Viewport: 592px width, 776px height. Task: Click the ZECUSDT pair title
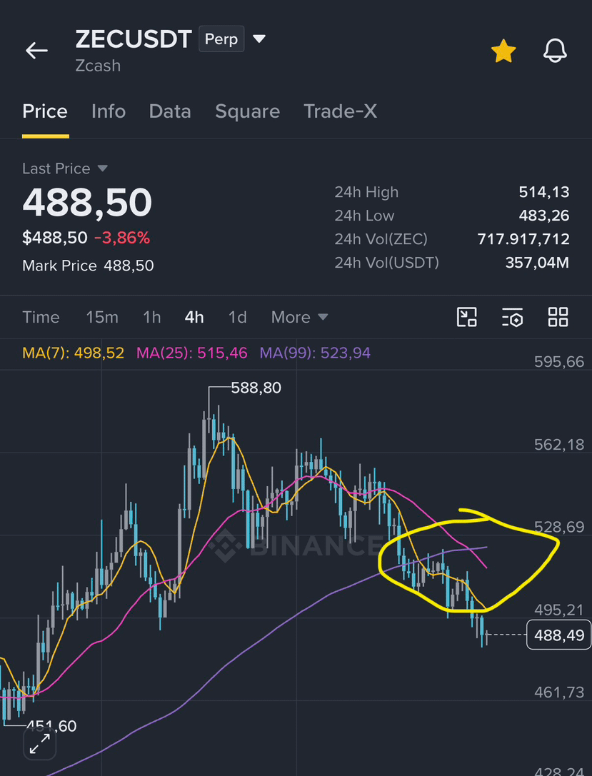(x=134, y=39)
